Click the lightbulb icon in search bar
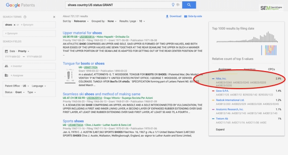The height and width of the screenshot is (155, 288). (x=173, y=5)
